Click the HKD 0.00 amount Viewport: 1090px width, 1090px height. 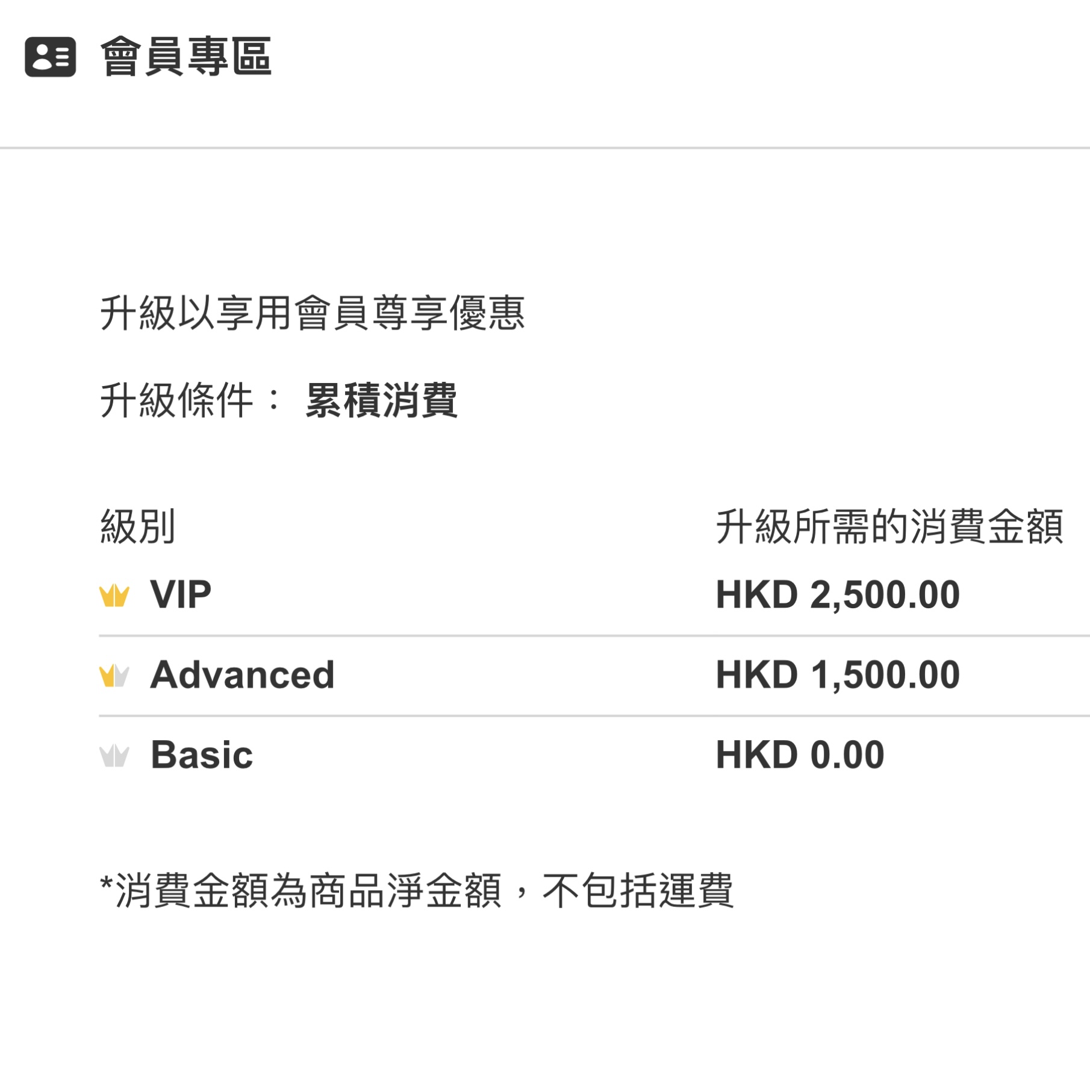(x=800, y=755)
